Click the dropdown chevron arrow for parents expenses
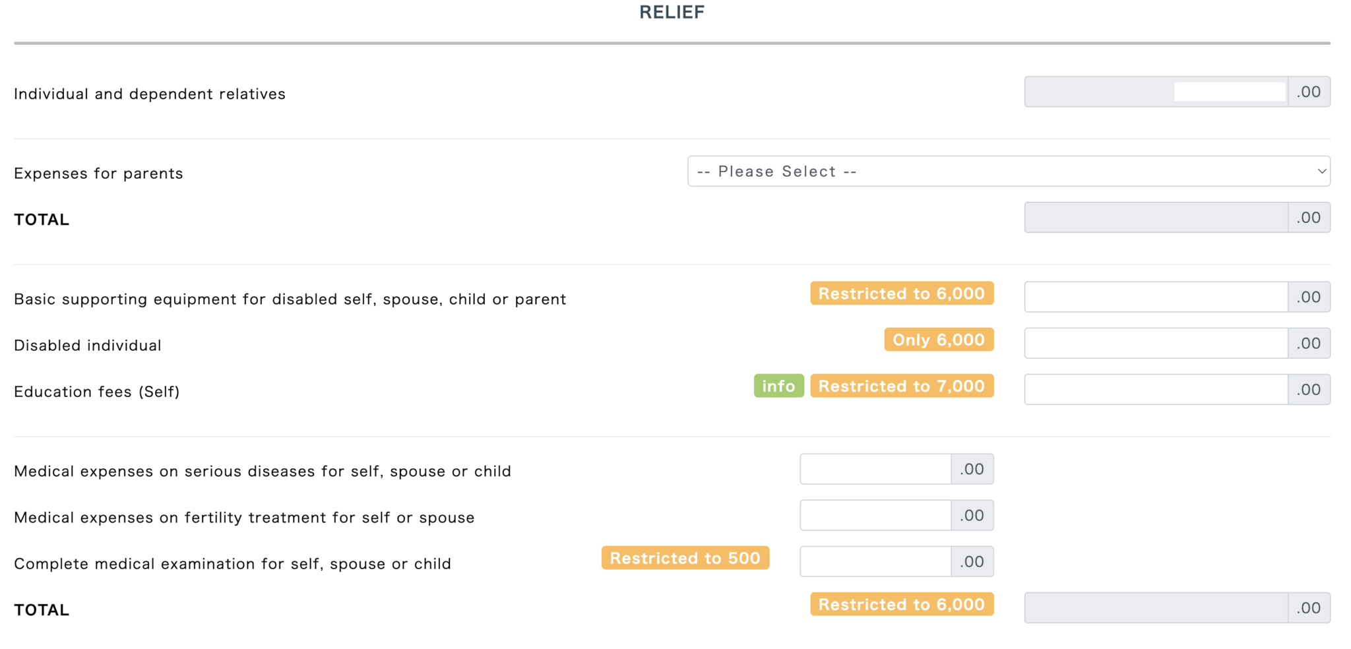 click(x=1321, y=171)
